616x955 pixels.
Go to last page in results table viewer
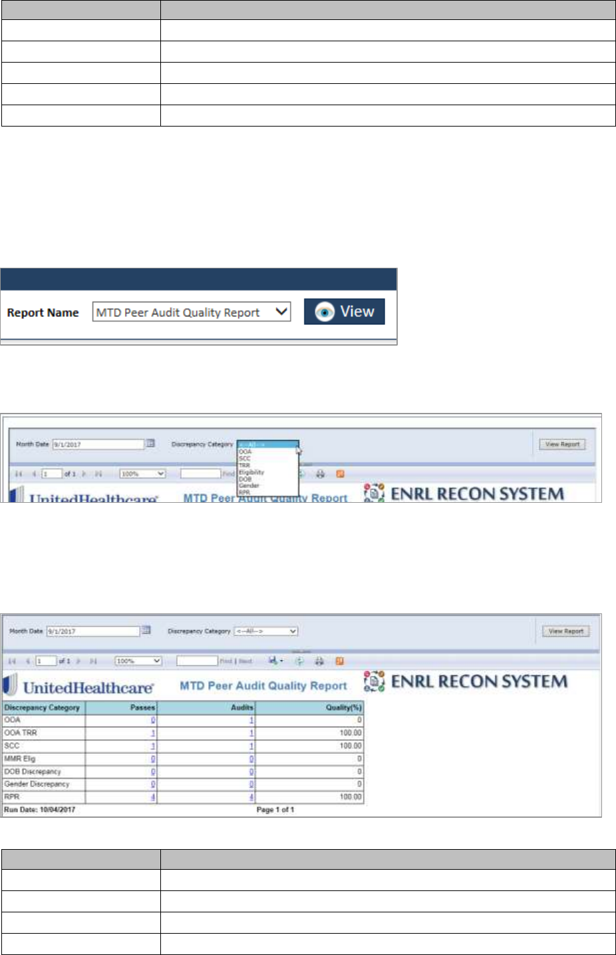tap(94, 661)
